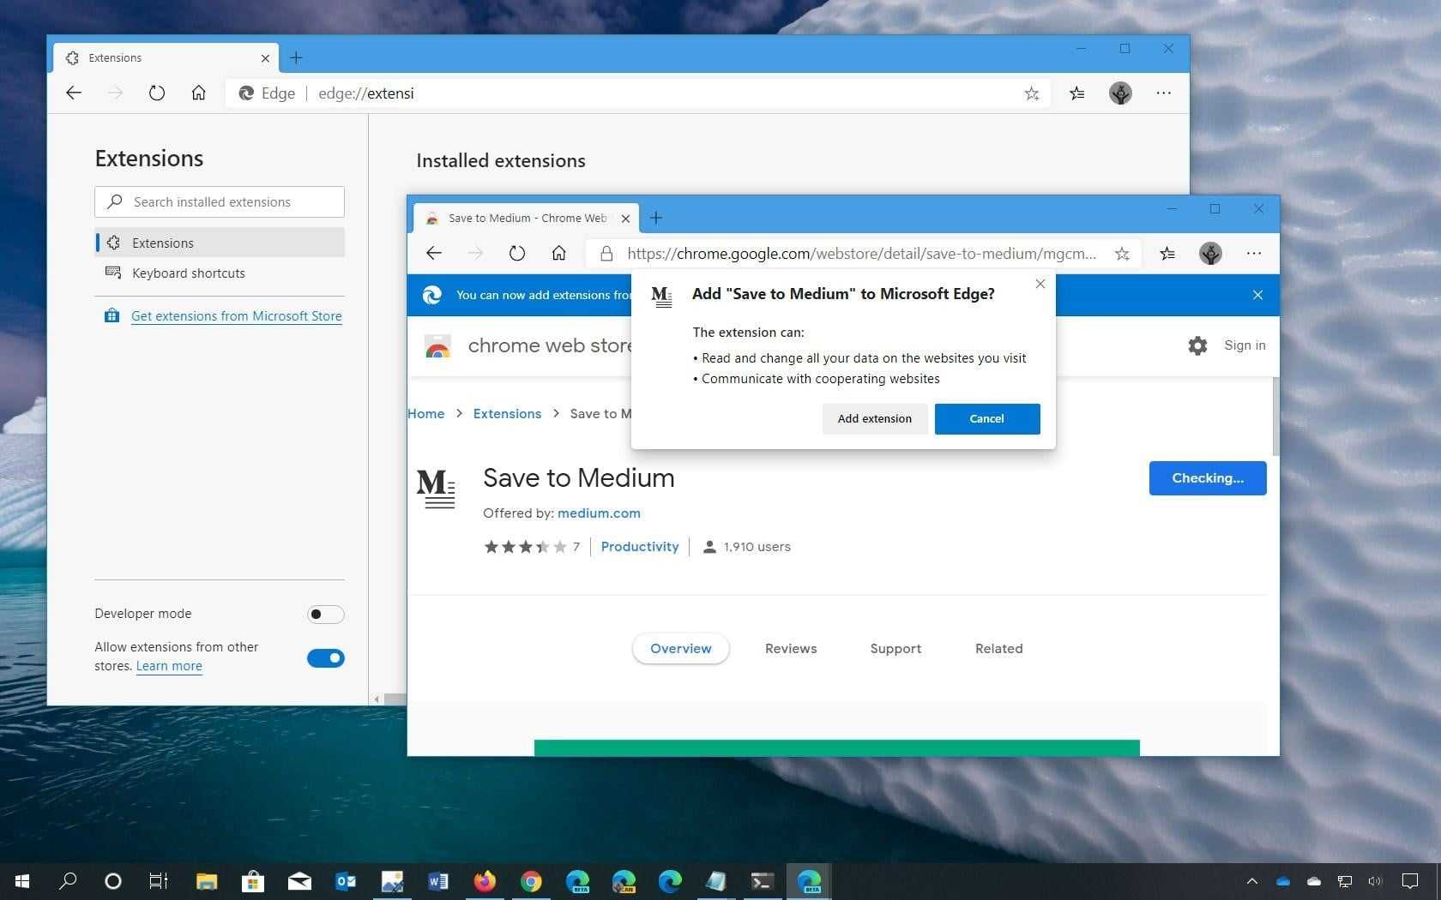
Task: Open Settings and more menu in Extensions window
Action: [1163, 93]
